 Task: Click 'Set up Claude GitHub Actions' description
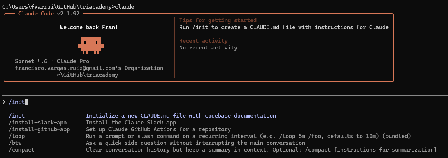pyautogui.click(x=158, y=129)
